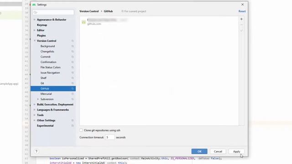Expand the Editor section

click(35, 30)
